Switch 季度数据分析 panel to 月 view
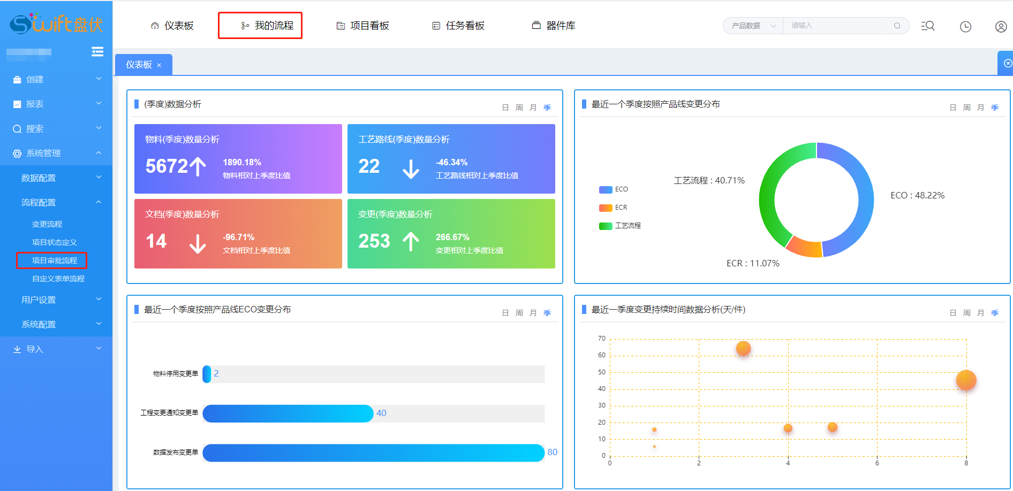Image resolution: width=1013 pixels, height=491 pixels. pyautogui.click(x=533, y=108)
